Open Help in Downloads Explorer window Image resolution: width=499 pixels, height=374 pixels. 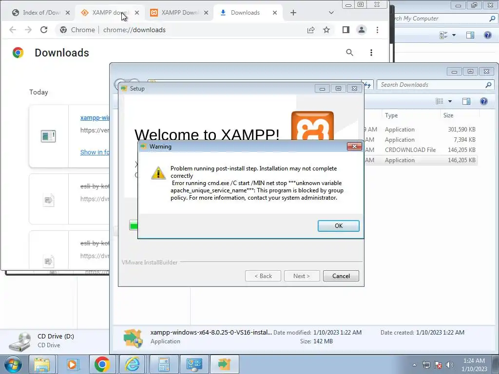point(484,101)
